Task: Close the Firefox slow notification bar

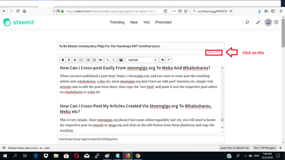Action: (281, 148)
